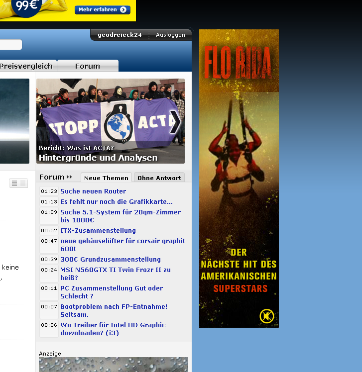This screenshot has height=372, width=362.
Task: Click the Mehr erfahren button in the ad
Action: 103,10
